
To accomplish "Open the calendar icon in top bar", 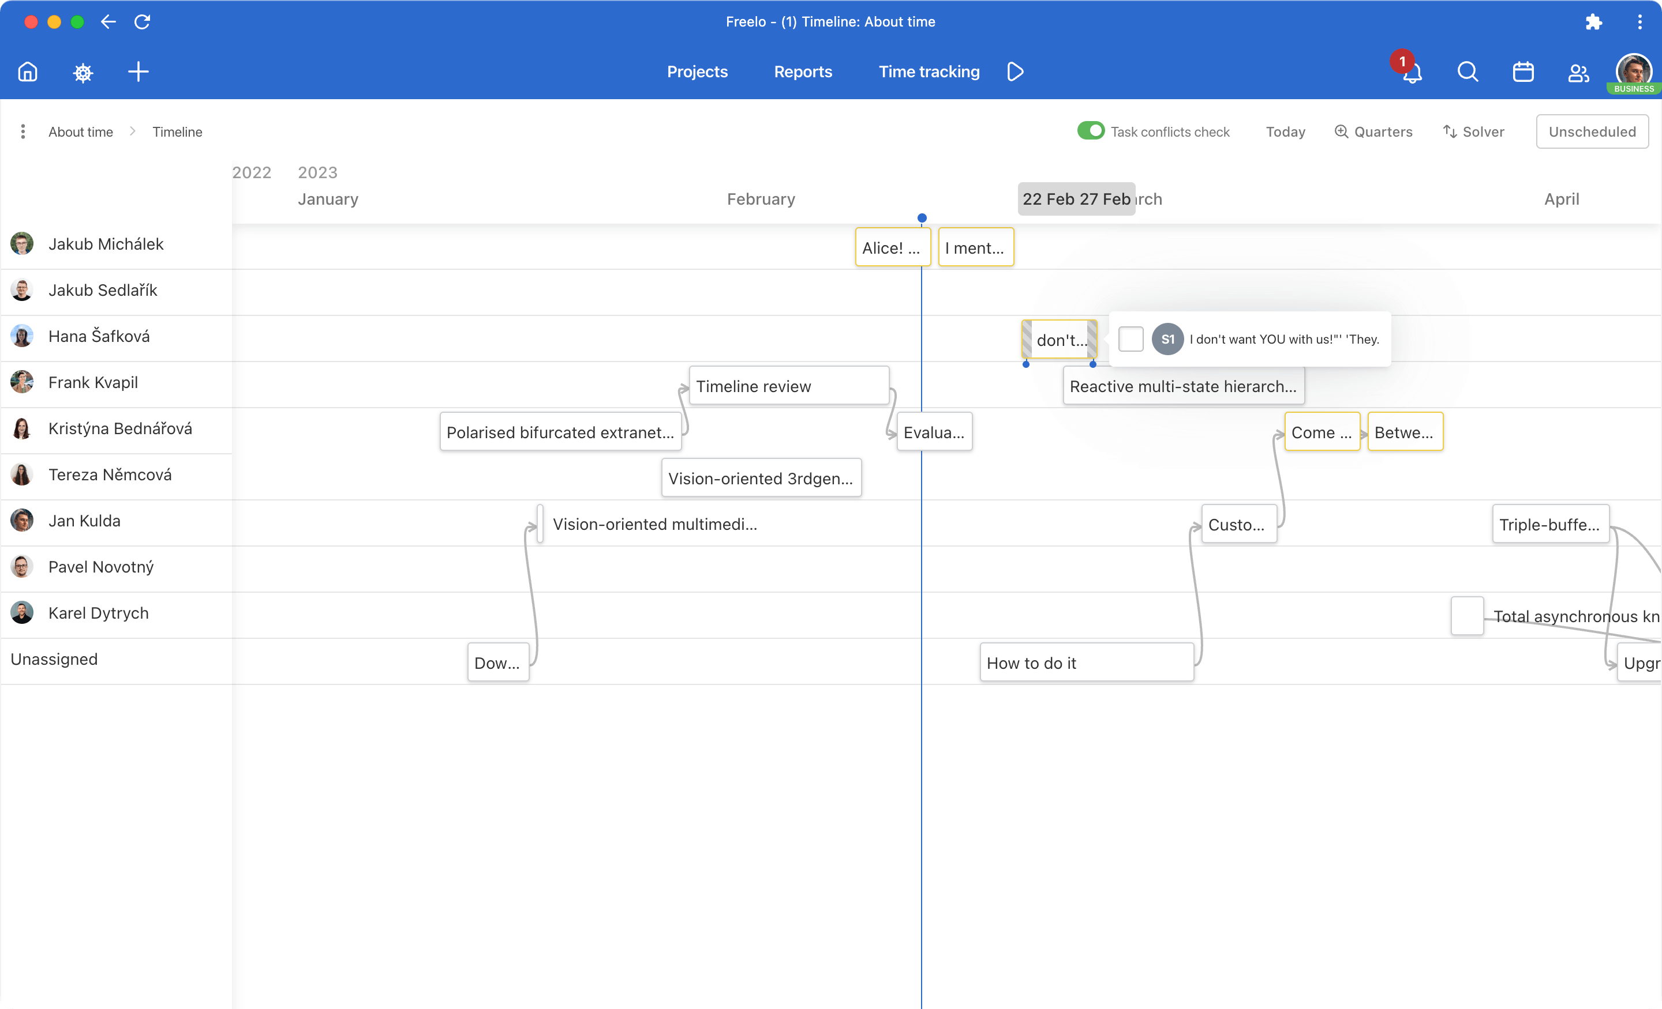I will click(x=1523, y=71).
